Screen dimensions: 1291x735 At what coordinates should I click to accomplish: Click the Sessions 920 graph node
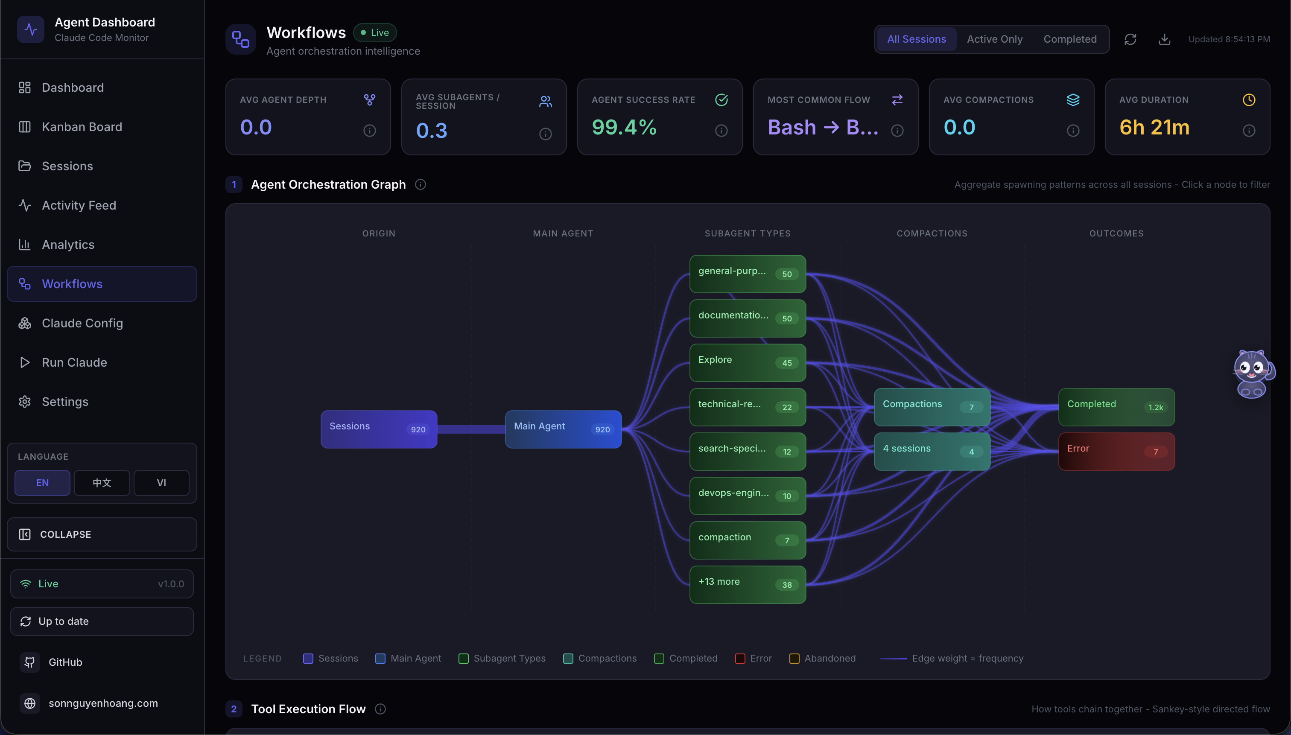tap(379, 429)
